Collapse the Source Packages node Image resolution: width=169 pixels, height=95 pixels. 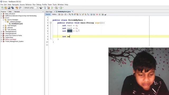coord(3,20)
